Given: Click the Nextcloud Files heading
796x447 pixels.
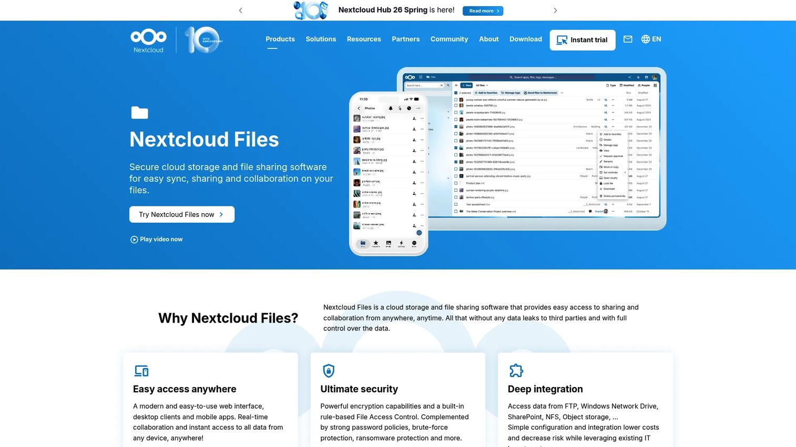Looking at the screenshot, I should tap(204, 140).
